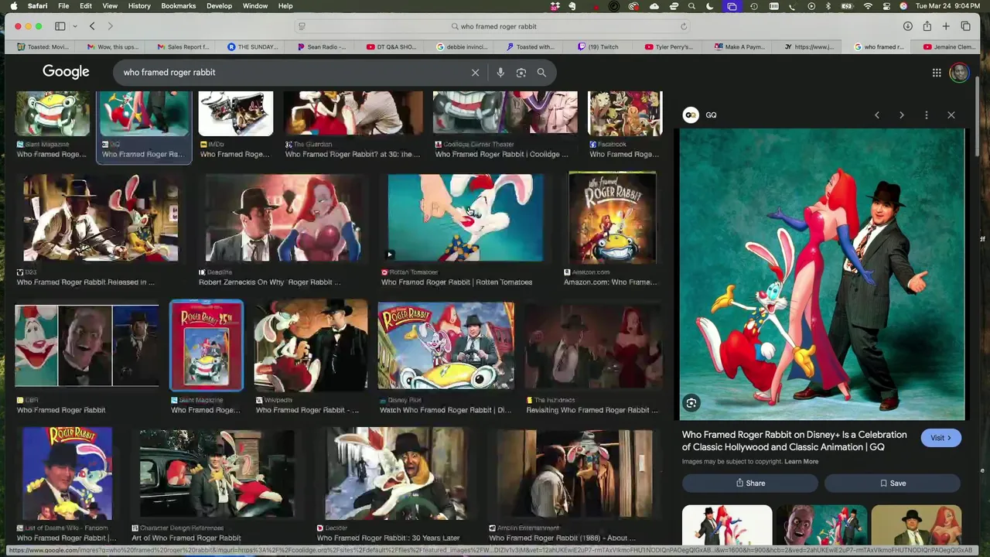Go forward to the next page
This screenshot has height=557, width=990.
pos(110,26)
